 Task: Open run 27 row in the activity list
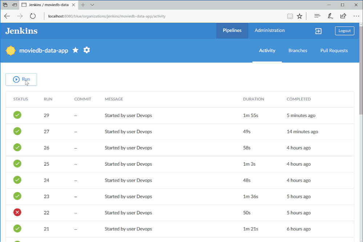(x=180, y=132)
